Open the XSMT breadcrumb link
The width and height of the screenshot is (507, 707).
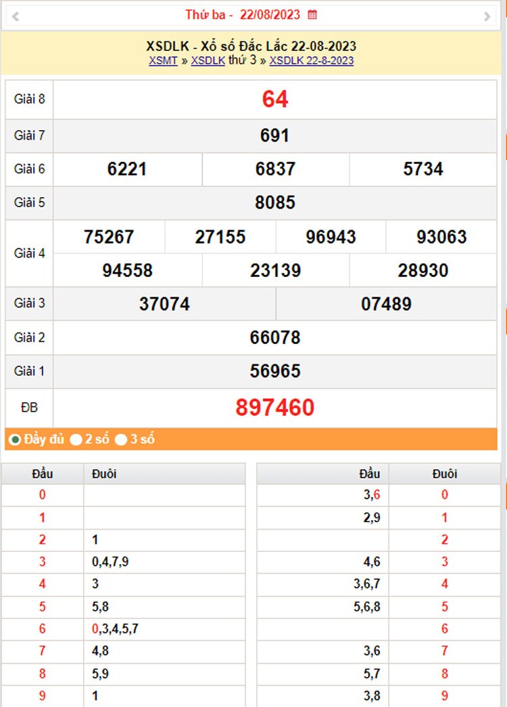(x=163, y=60)
